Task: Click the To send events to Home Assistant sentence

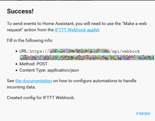Action: 77,27
